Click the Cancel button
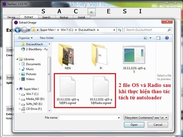Screen dimensions: 183x137 (x=158, y=125)
